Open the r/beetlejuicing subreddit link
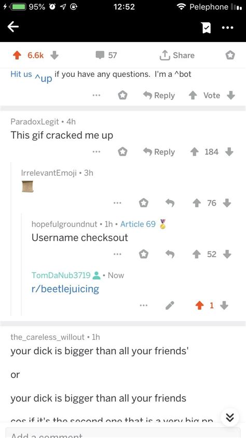Screen dimensions: 246x438 pos(65,289)
